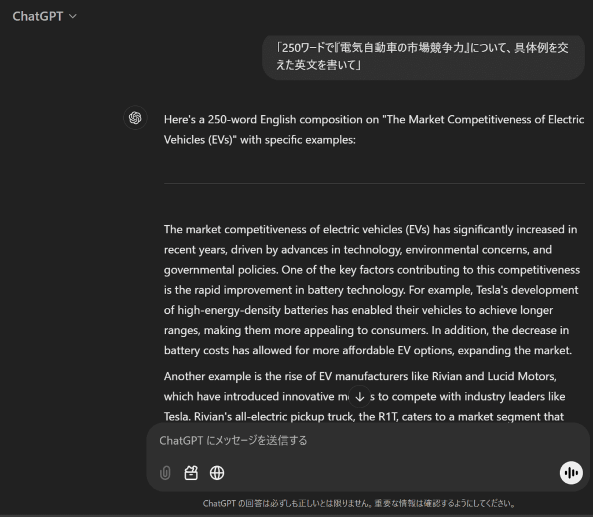Click the line 'ranges, making them more appealing to consumers'
Screen dimensions: 593x517
(367, 330)
